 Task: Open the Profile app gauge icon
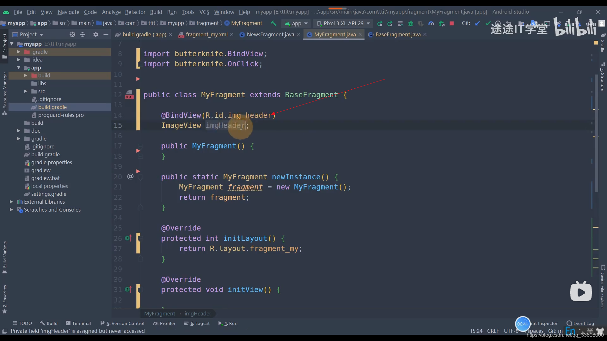[431, 23]
